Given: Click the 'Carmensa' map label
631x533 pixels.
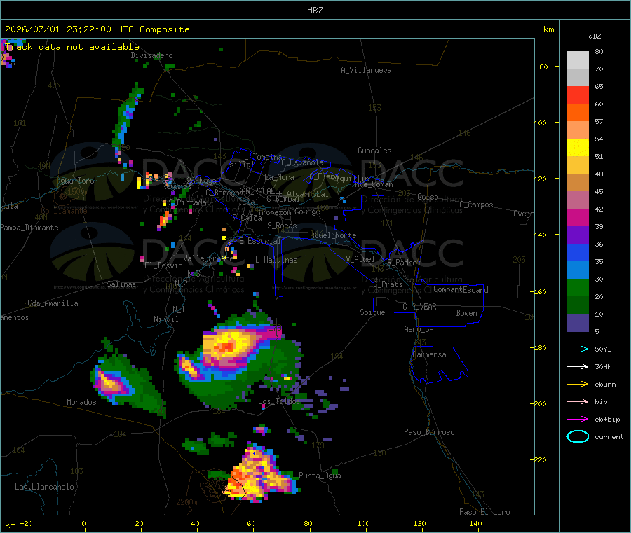Looking at the screenshot, I should click(x=429, y=354).
